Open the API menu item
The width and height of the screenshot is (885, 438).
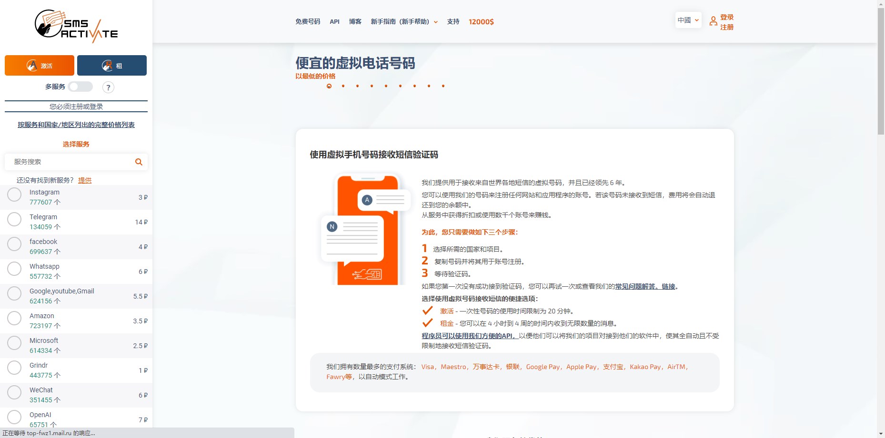coord(334,22)
